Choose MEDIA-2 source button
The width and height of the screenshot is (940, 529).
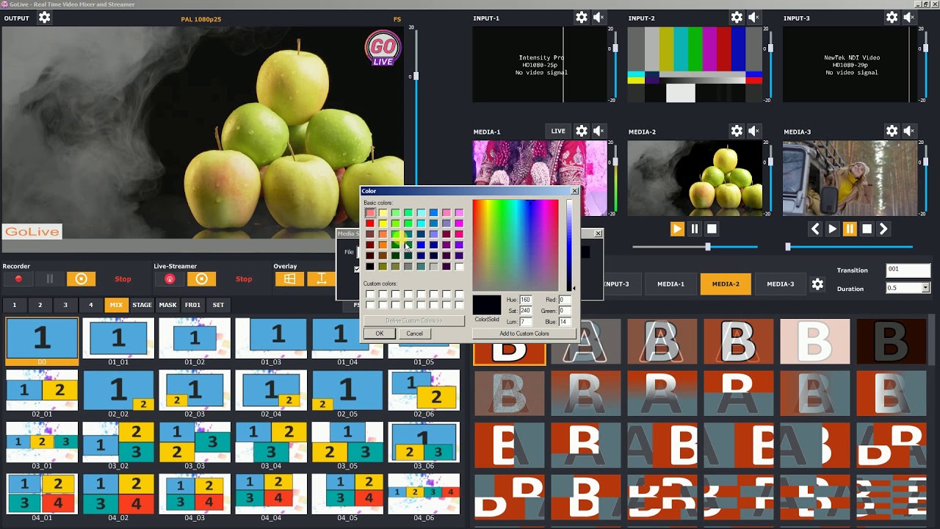726,284
